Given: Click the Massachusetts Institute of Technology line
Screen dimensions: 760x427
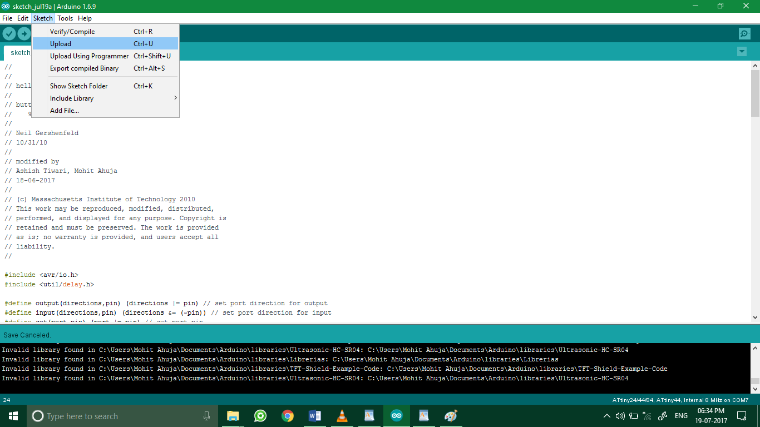Looking at the screenshot, I should [x=100, y=200].
